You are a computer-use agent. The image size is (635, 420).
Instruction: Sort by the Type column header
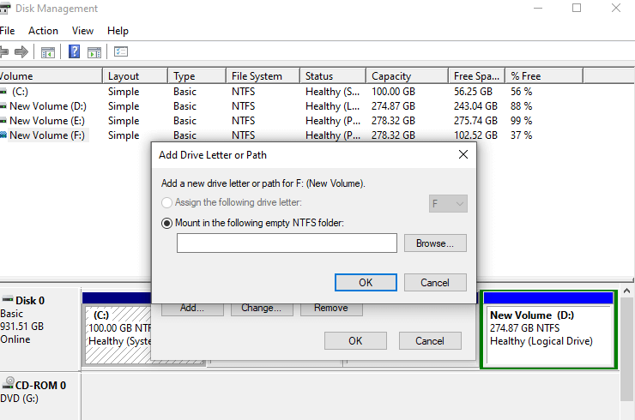tap(197, 76)
